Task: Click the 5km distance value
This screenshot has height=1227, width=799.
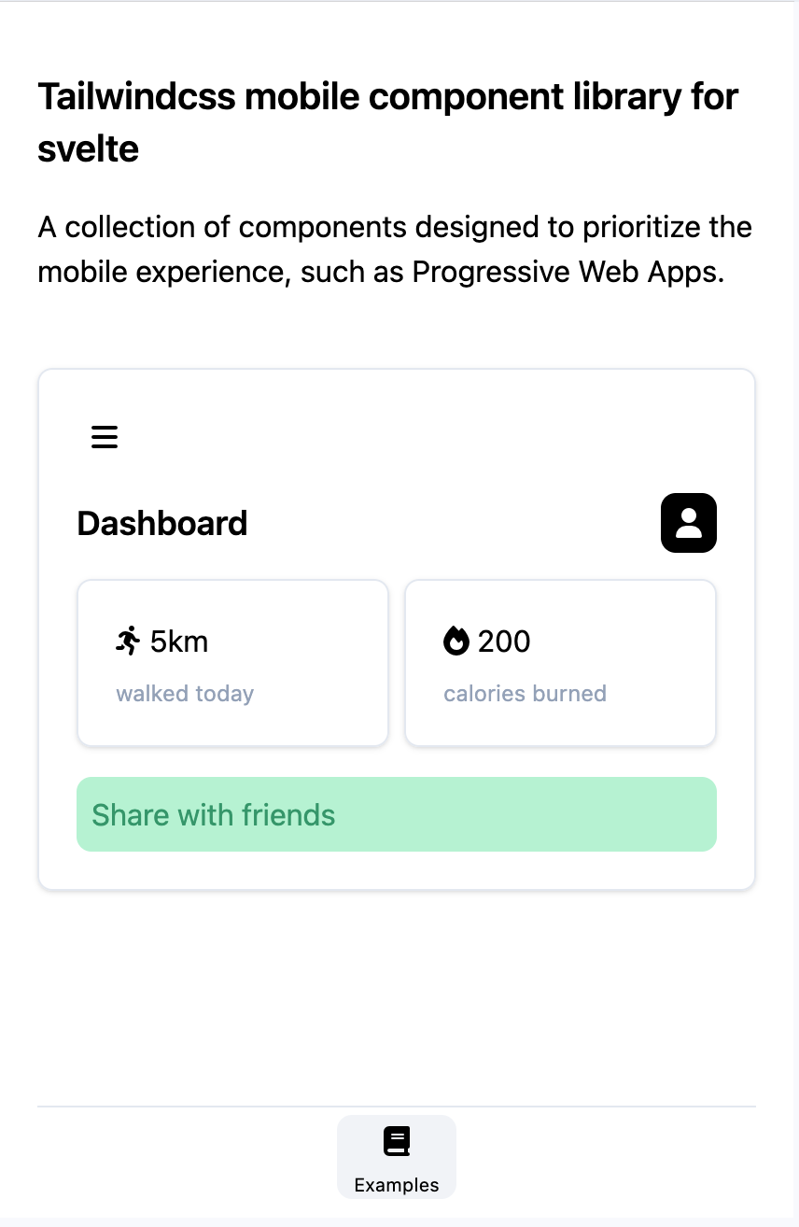Action: (179, 642)
